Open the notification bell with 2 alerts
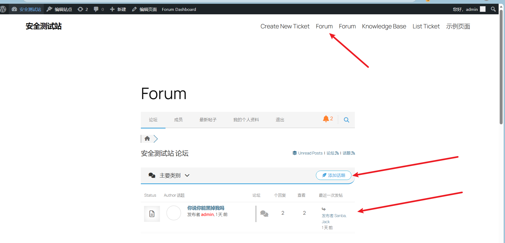505x243 pixels. pyautogui.click(x=328, y=119)
